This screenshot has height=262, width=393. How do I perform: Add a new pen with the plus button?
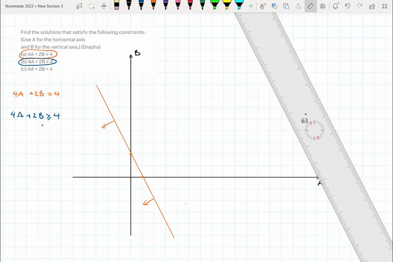(250, 6)
